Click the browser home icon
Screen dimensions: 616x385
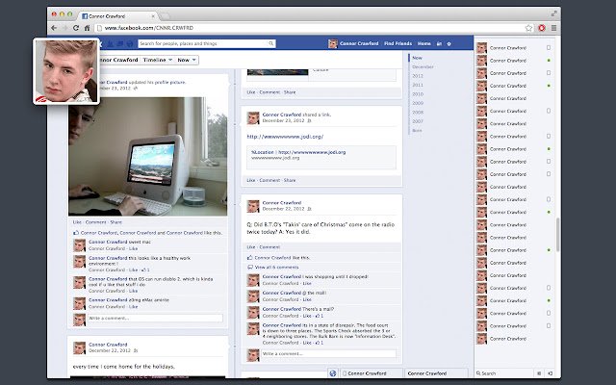87,28
